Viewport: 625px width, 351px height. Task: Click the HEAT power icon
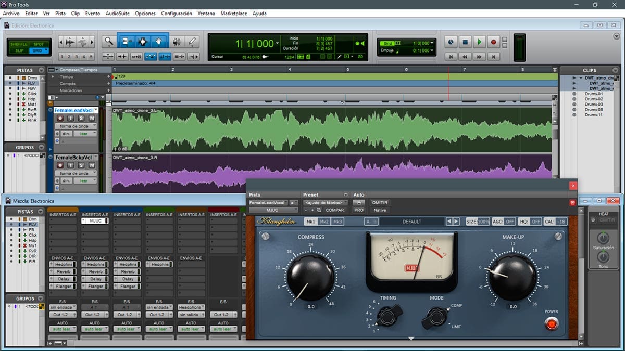(x=593, y=220)
